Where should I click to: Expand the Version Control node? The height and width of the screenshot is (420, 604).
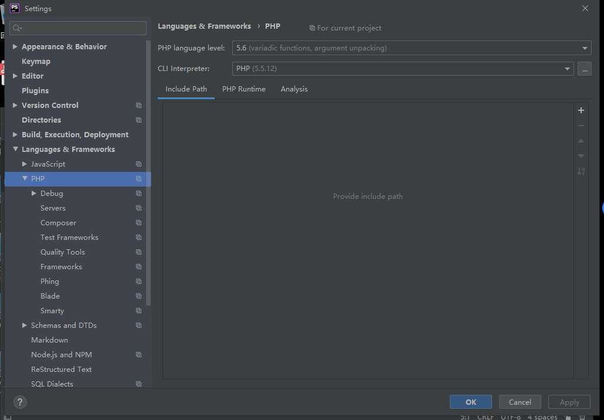(15, 105)
